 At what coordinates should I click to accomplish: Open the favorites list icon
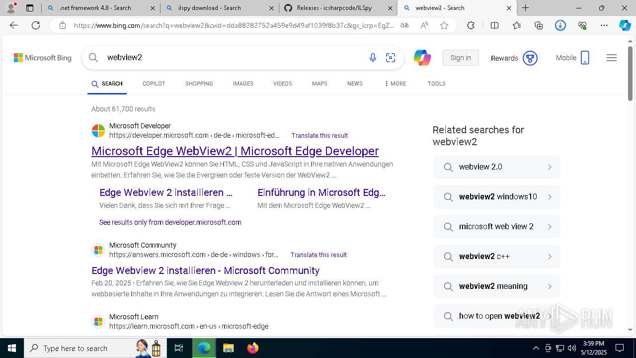pyautogui.click(x=517, y=25)
